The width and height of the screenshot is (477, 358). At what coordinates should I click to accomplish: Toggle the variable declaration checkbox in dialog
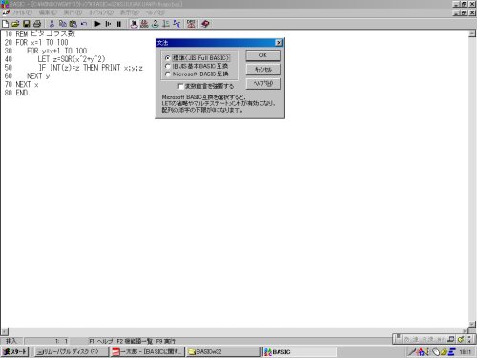[x=180, y=86]
